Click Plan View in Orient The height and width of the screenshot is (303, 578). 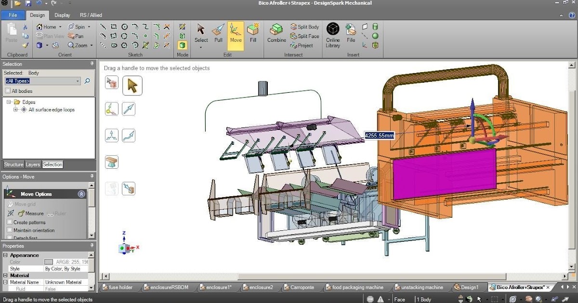click(50, 36)
